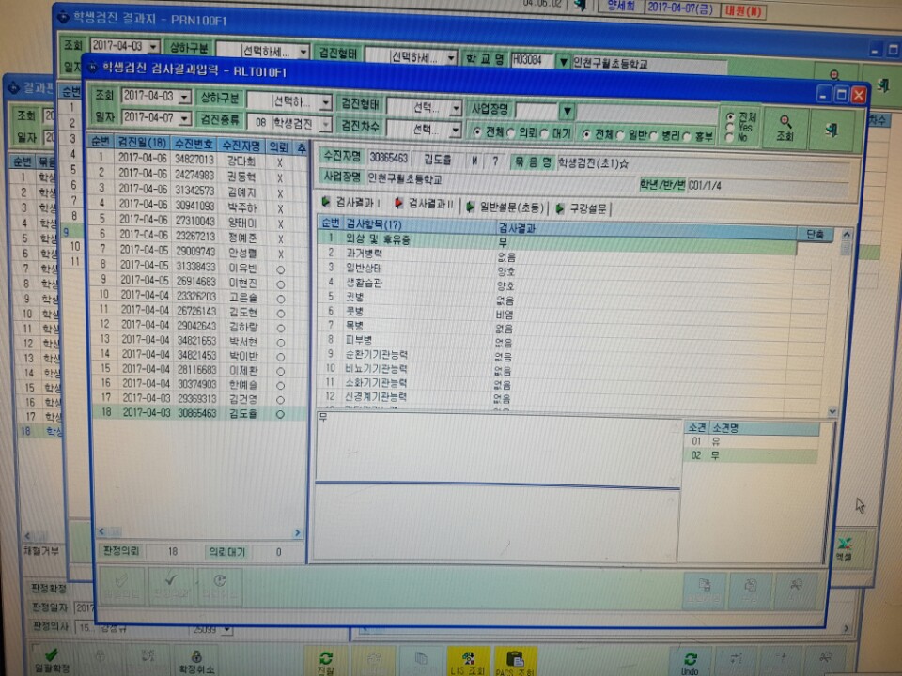Select the 일반 radio button
The width and height of the screenshot is (902, 676).
[620, 135]
